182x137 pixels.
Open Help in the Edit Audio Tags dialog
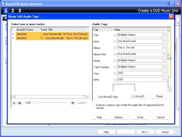tap(99, 117)
